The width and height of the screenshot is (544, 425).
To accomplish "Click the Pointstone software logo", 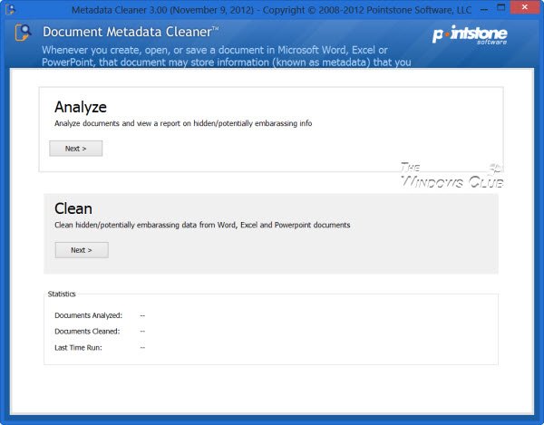I will pos(470,35).
